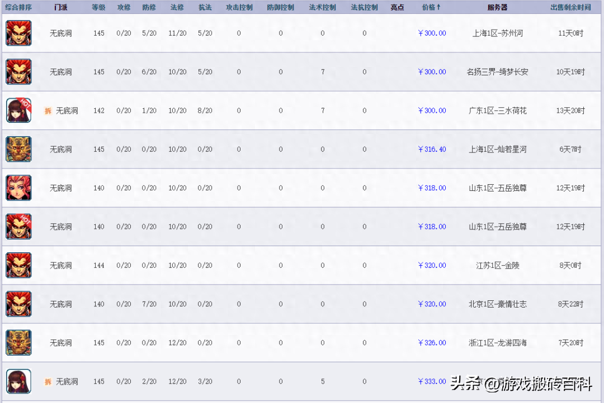This screenshot has width=604, height=403.
Task: Select the tiger avatar for 龙游四海 listing
Action: (18, 343)
